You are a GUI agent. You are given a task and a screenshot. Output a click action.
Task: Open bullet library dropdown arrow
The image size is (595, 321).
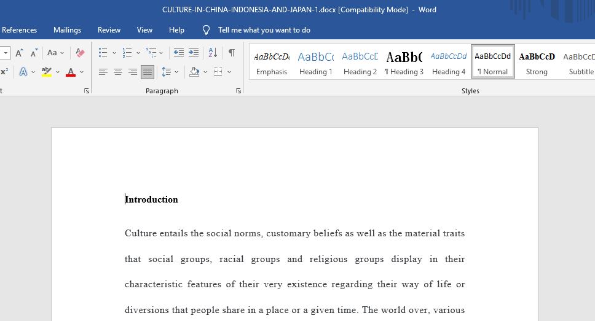[114, 53]
